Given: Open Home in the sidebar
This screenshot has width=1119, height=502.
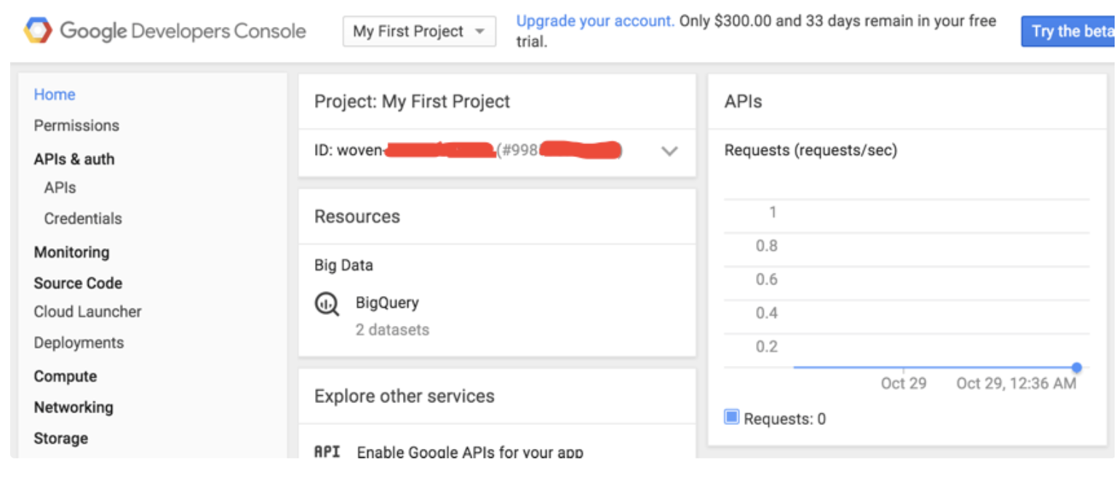Looking at the screenshot, I should pyautogui.click(x=55, y=95).
